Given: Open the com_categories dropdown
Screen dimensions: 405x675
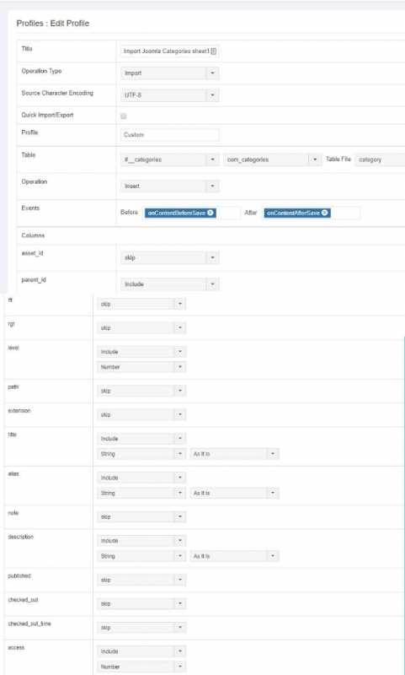Looking at the screenshot, I should pyautogui.click(x=272, y=159).
